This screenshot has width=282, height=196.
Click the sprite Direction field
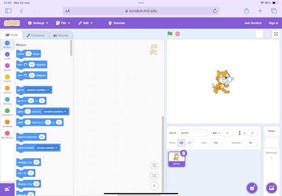[251, 143]
